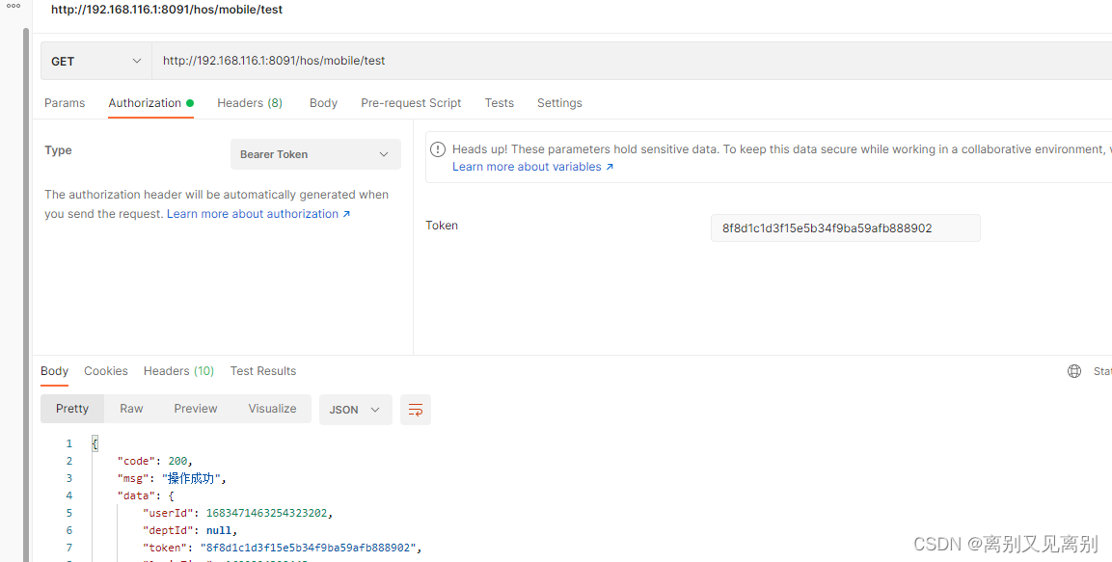Viewport: 1112px width, 562px height.
Task: Follow the Learn more about authorization link
Action: pyautogui.click(x=258, y=213)
